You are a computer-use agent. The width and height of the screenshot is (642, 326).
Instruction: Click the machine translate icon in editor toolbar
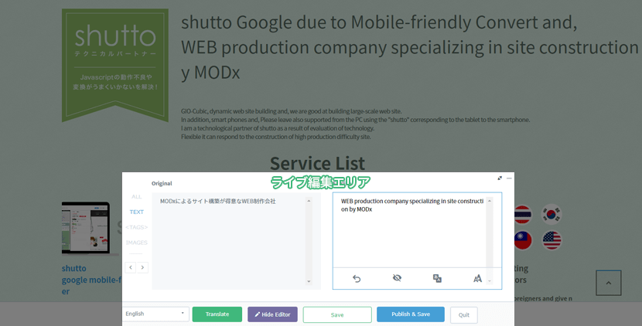pyautogui.click(x=437, y=279)
